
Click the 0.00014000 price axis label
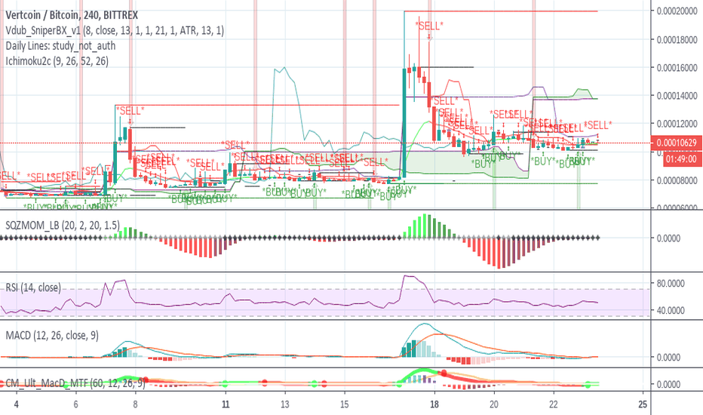[677, 96]
